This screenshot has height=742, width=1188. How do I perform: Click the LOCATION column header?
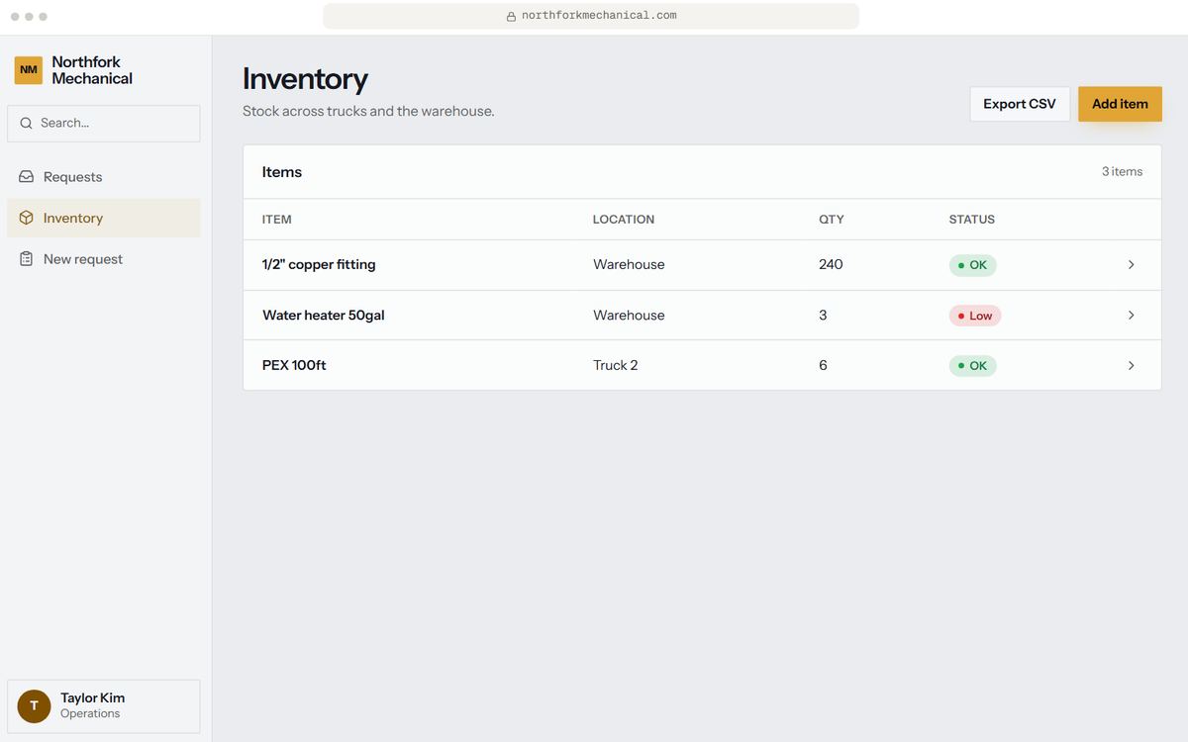tap(624, 220)
